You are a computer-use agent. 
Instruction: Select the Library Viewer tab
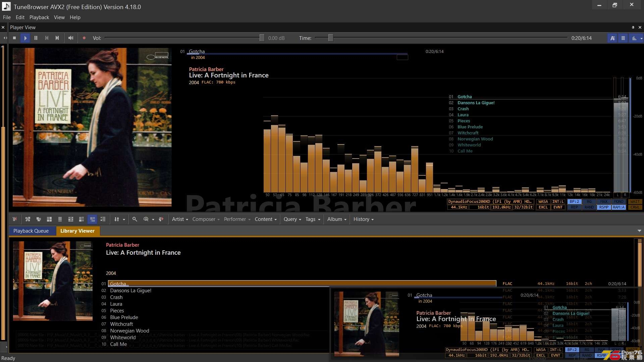77,231
